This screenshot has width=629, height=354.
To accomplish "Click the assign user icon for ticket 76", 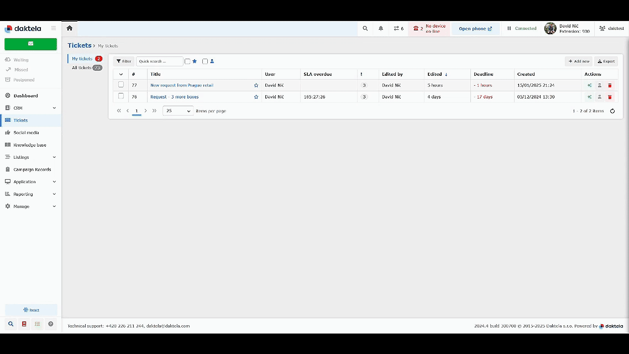I will point(599,97).
